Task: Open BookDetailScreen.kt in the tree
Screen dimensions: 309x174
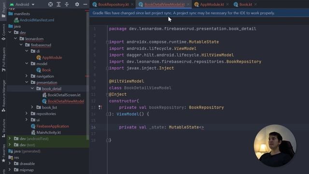Action: pos(61,95)
